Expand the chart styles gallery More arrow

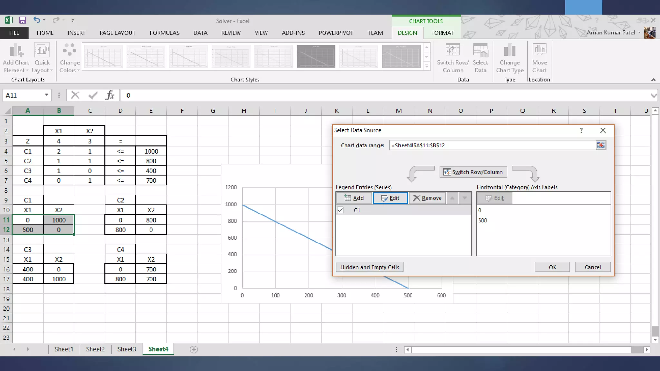(427, 66)
